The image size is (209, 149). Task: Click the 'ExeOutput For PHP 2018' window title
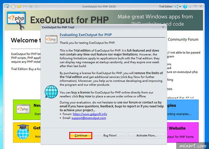click(x=99, y=7)
